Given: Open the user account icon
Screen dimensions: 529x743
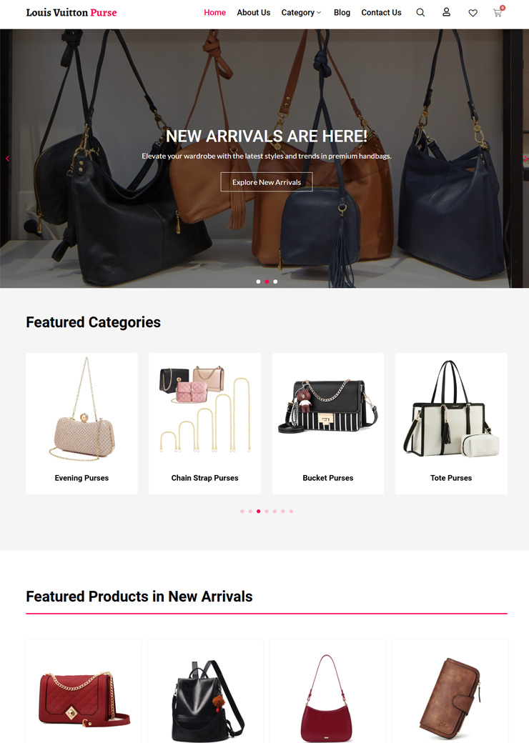Looking at the screenshot, I should click(x=446, y=12).
